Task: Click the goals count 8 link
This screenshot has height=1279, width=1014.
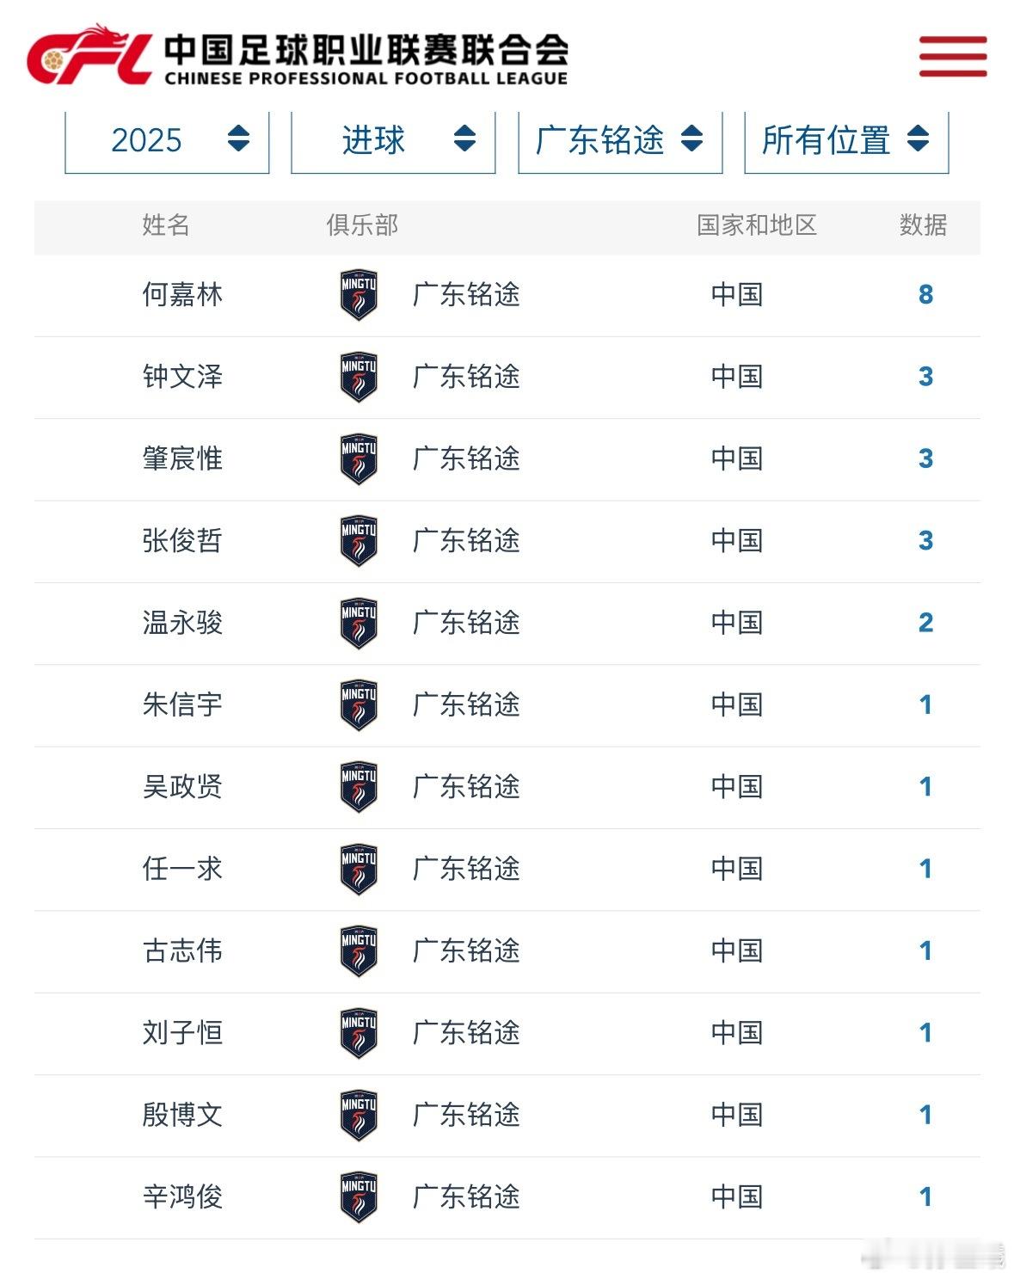Action: point(924,296)
